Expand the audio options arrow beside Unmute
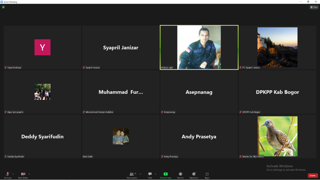 [x=13, y=174]
